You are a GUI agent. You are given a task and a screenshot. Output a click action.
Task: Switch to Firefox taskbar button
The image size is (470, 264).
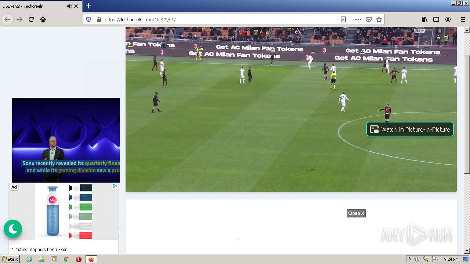(x=91, y=259)
